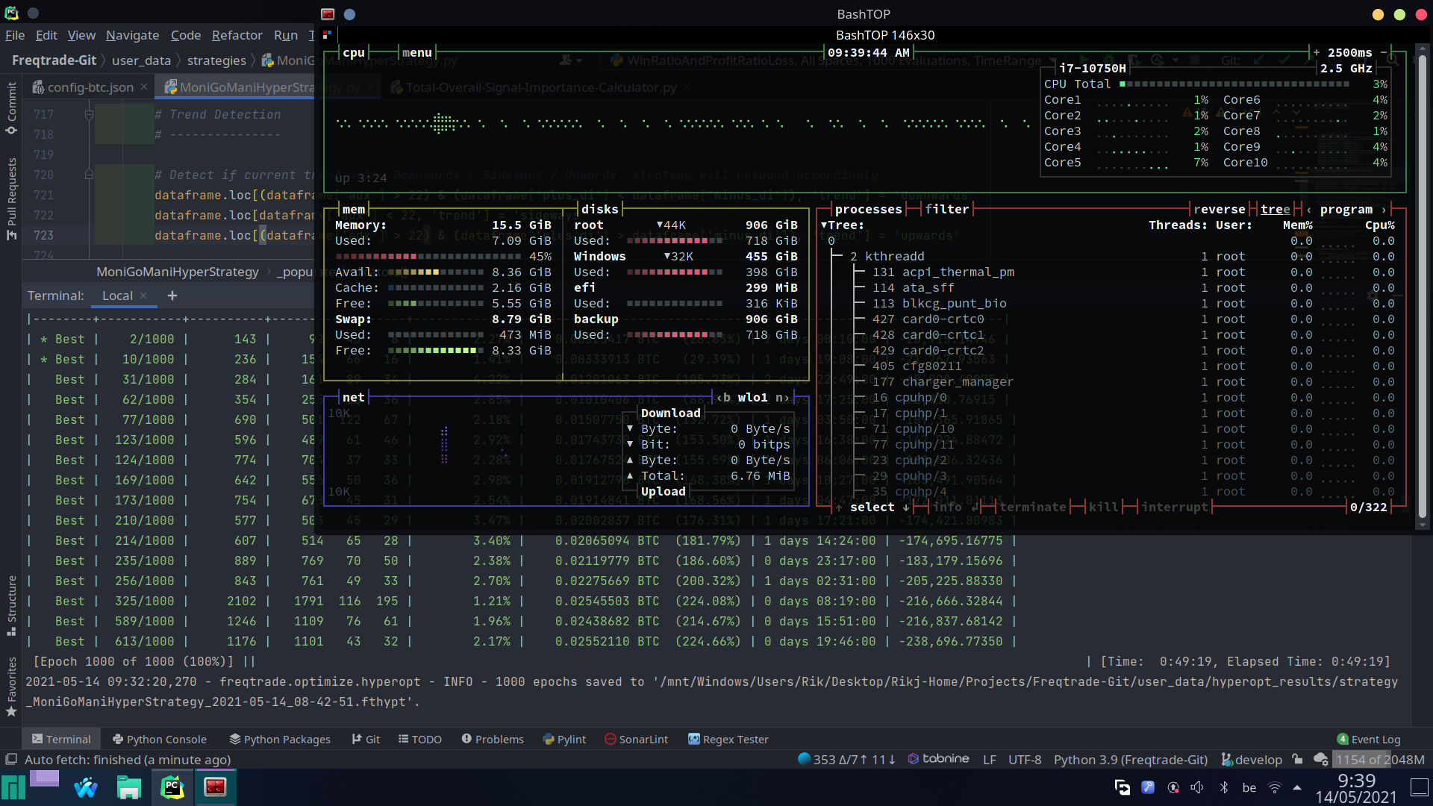Switch to the config-btc.json editor tab
Screen dimensions: 1433x806
pos(90,87)
